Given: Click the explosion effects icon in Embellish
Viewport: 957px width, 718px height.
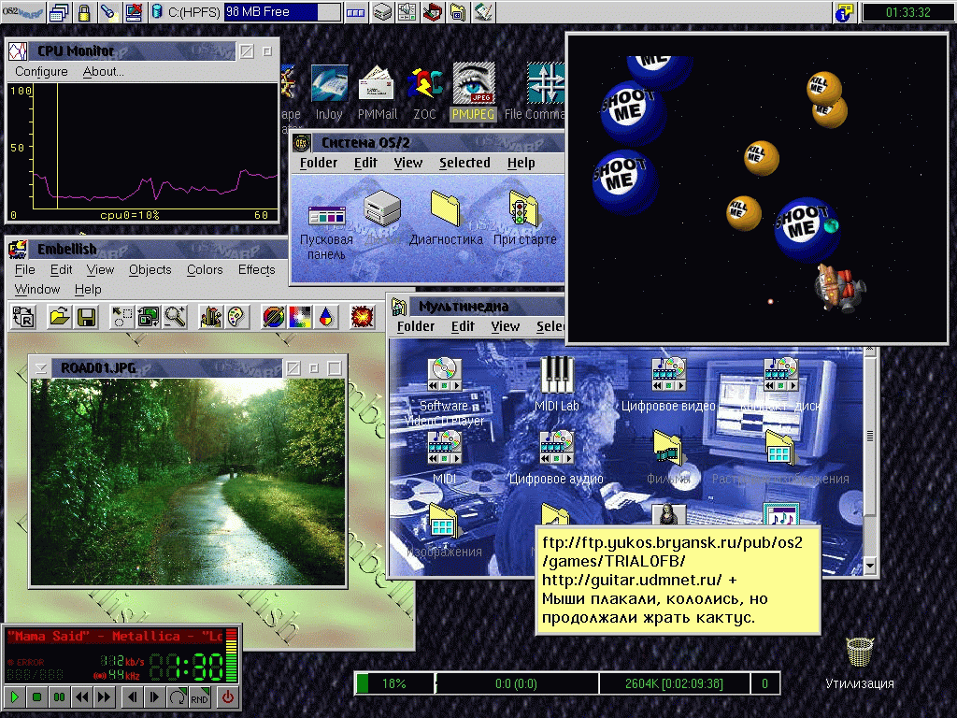Looking at the screenshot, I should [x=362, y=317].
